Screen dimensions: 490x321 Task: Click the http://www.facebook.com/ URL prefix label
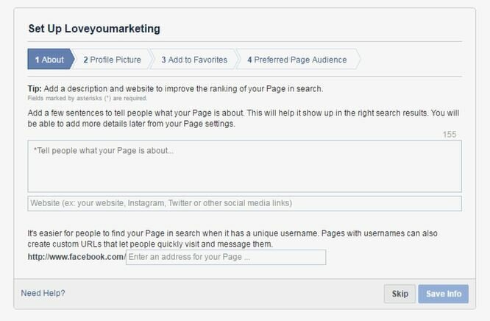point(77,257)
